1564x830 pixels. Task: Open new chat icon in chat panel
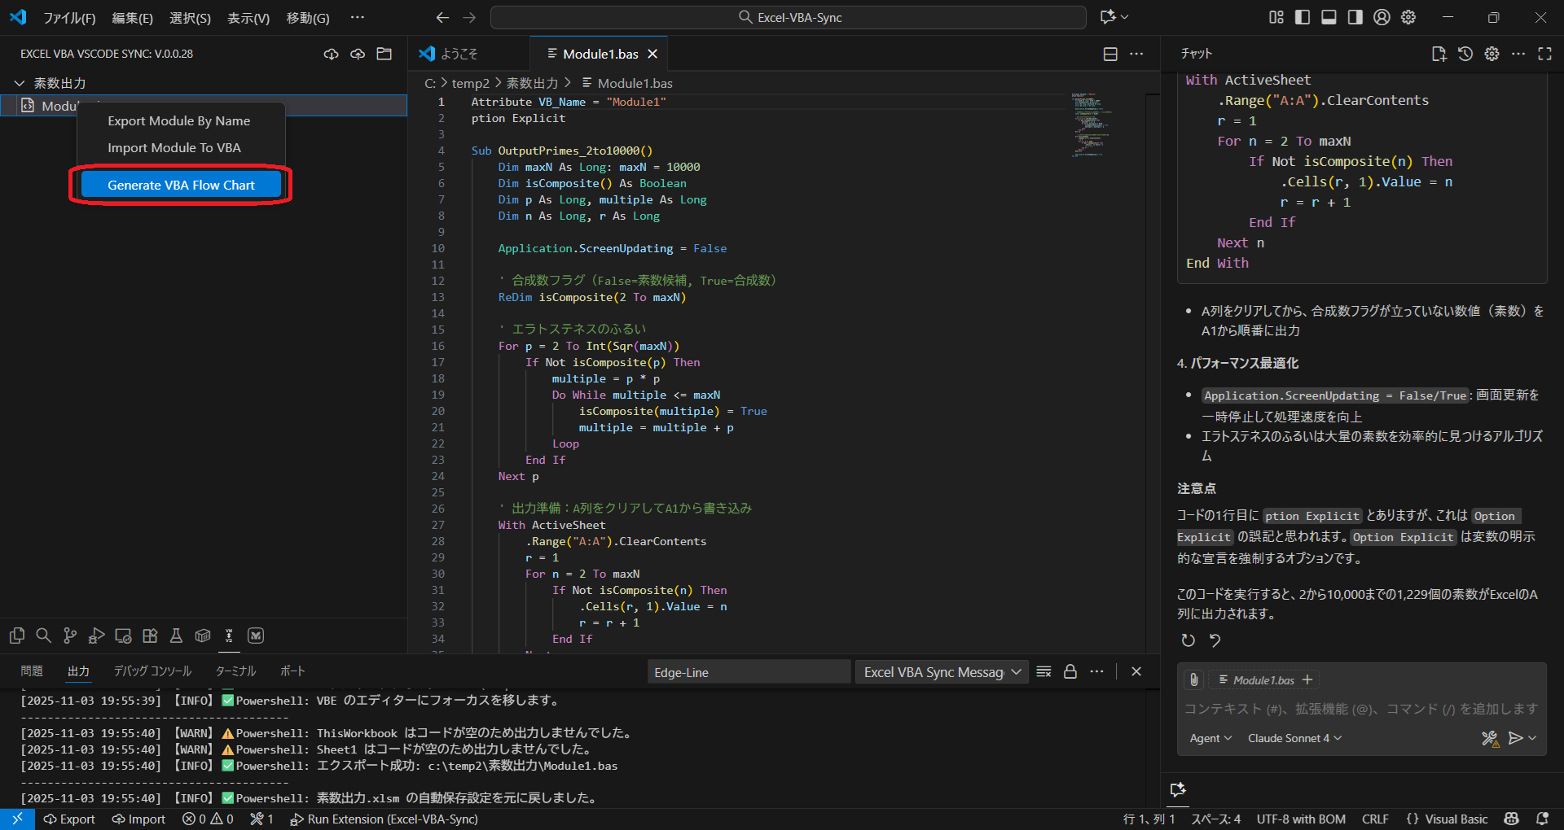pyautogui.click(x=1439, y=54)
